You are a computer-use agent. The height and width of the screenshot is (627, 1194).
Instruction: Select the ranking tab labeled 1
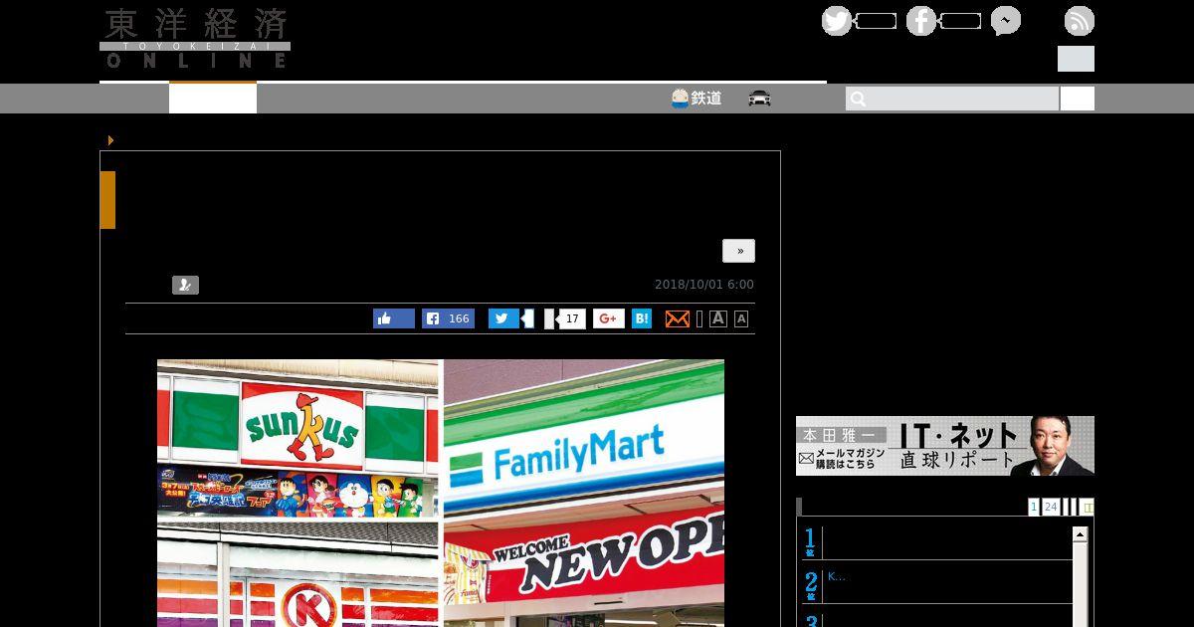pos(1034,507)
